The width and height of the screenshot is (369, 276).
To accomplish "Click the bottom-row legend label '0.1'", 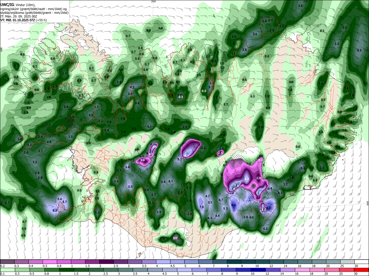I will coord(2,273).
